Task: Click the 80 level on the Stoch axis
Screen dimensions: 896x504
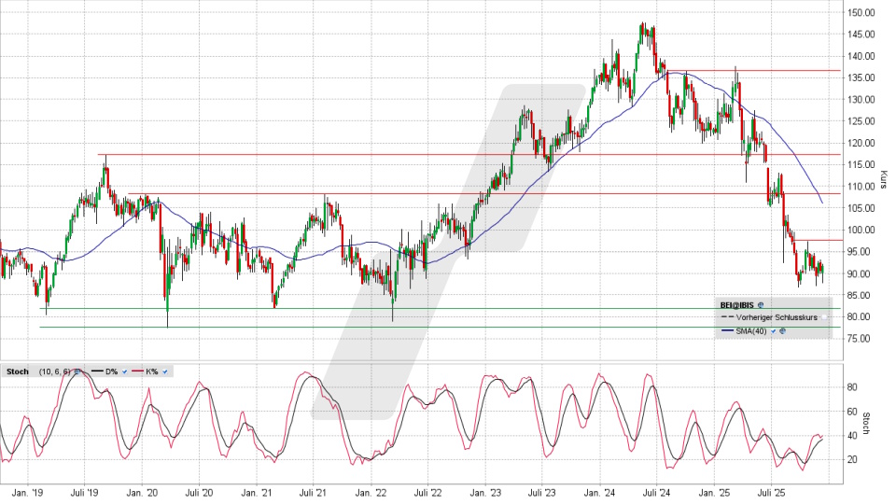Action: tap(852, 386)
